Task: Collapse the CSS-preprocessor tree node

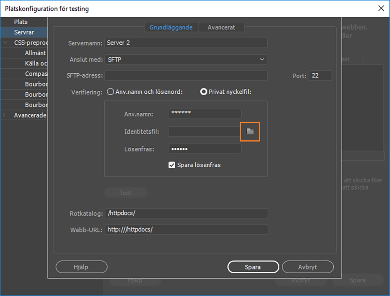Action: (x=5, y=43)
